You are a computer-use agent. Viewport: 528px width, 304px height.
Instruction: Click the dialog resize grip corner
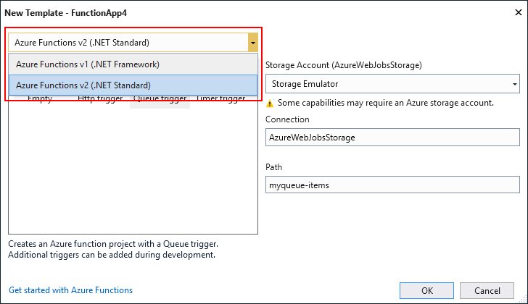click(523, 299)
